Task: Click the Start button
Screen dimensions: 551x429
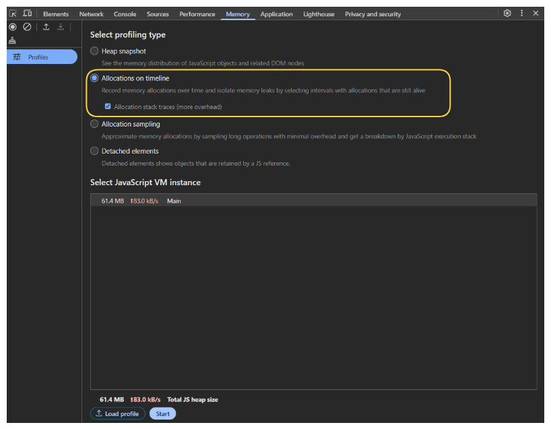Action: point(163,414)
